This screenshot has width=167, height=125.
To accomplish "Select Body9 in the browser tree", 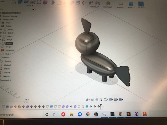I will tap(8, 54).
